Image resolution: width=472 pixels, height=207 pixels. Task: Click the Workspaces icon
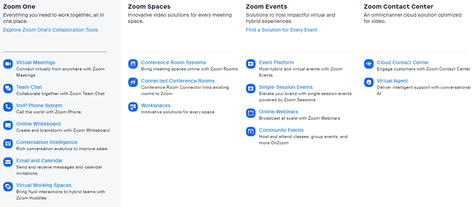pos(133,107)
